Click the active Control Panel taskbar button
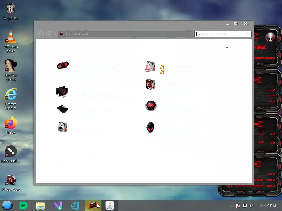 click(x=93, y=206)
